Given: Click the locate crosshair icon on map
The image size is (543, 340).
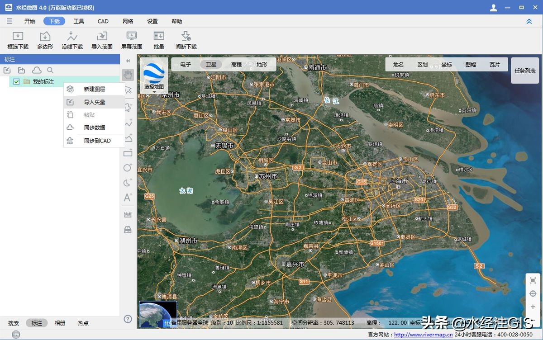Looking at the screenshot, I should coord(533,294).
